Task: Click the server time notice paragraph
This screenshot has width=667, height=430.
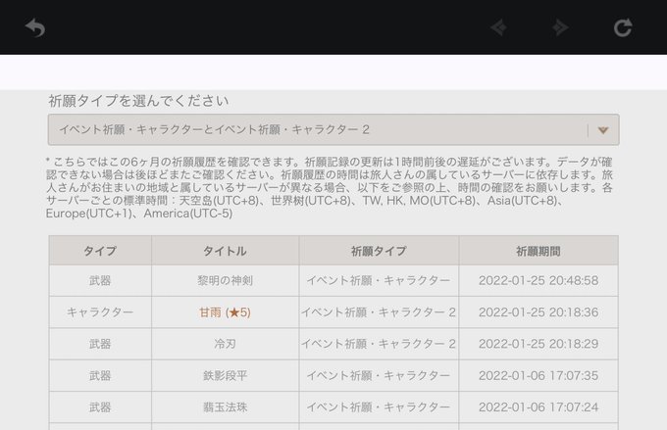Action: [330, 187]
